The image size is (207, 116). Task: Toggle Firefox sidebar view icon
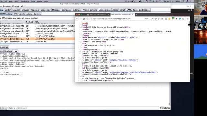point(166,19)
